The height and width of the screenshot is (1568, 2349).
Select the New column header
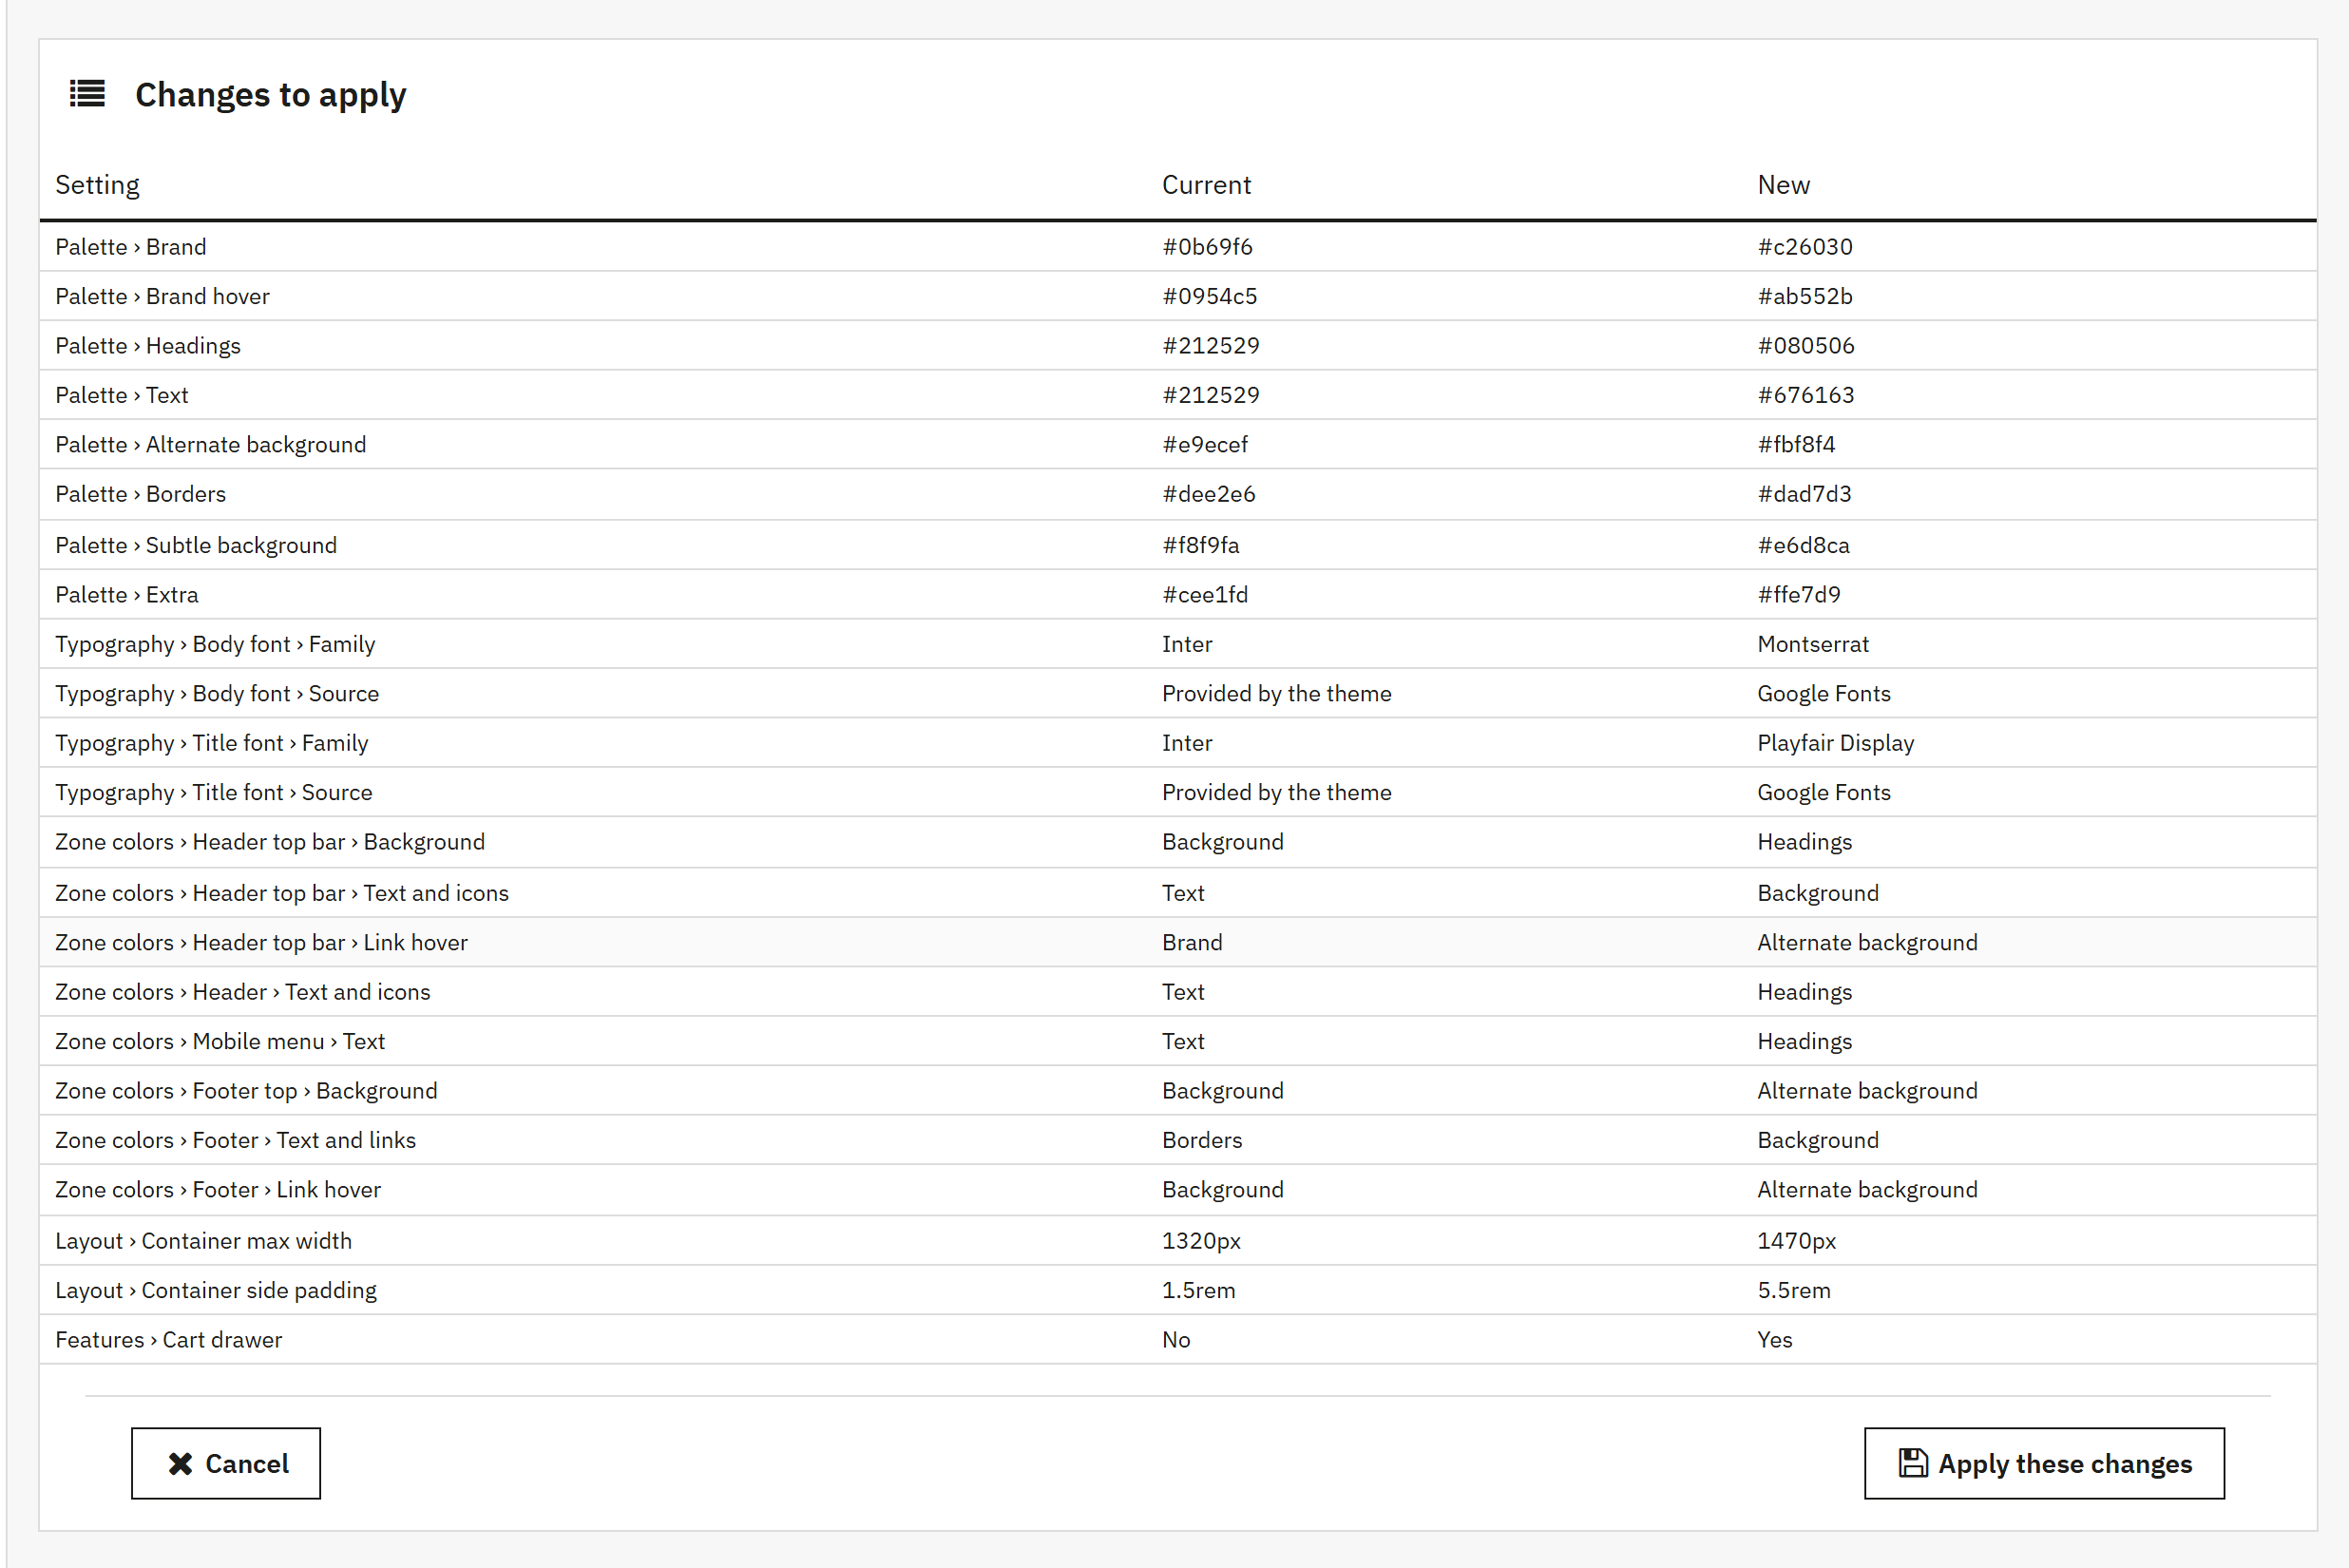[1783, 185]
